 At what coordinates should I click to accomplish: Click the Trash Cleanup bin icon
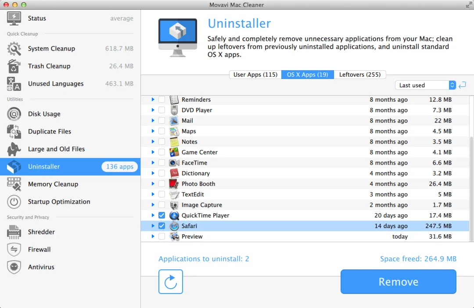tap(14, 66)
